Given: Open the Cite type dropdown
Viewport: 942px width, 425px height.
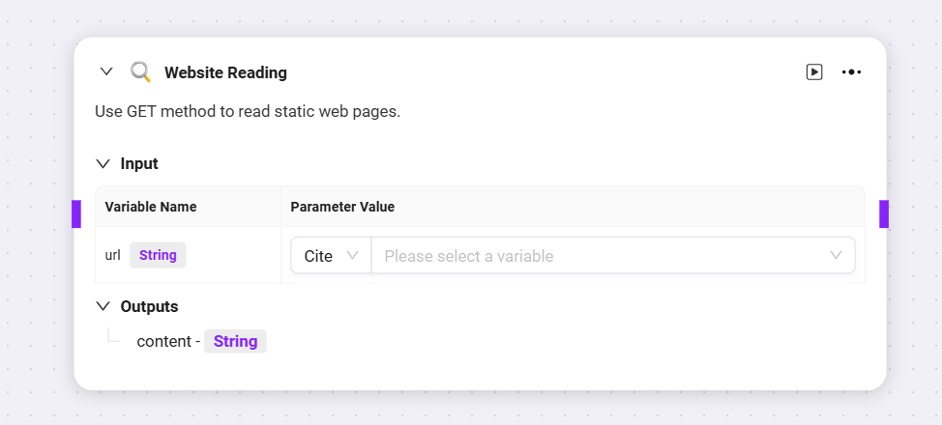Looking at the screenshot, I should coord(331,256).
